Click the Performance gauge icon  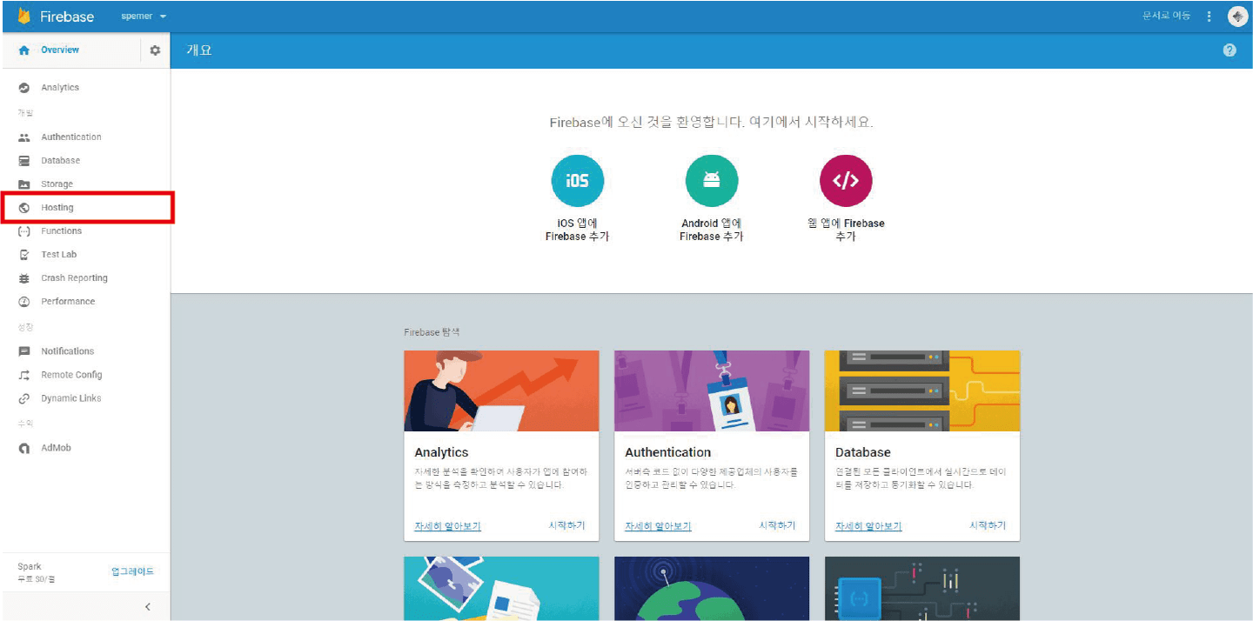click(24, 302)
